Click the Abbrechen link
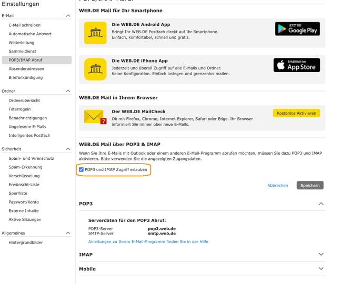Screen dimensions: 362x284 pyautogui.click(x=278, y=186)
